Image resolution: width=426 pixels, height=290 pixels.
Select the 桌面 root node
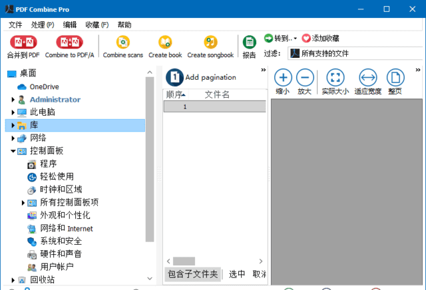click(x=28, y=73)
